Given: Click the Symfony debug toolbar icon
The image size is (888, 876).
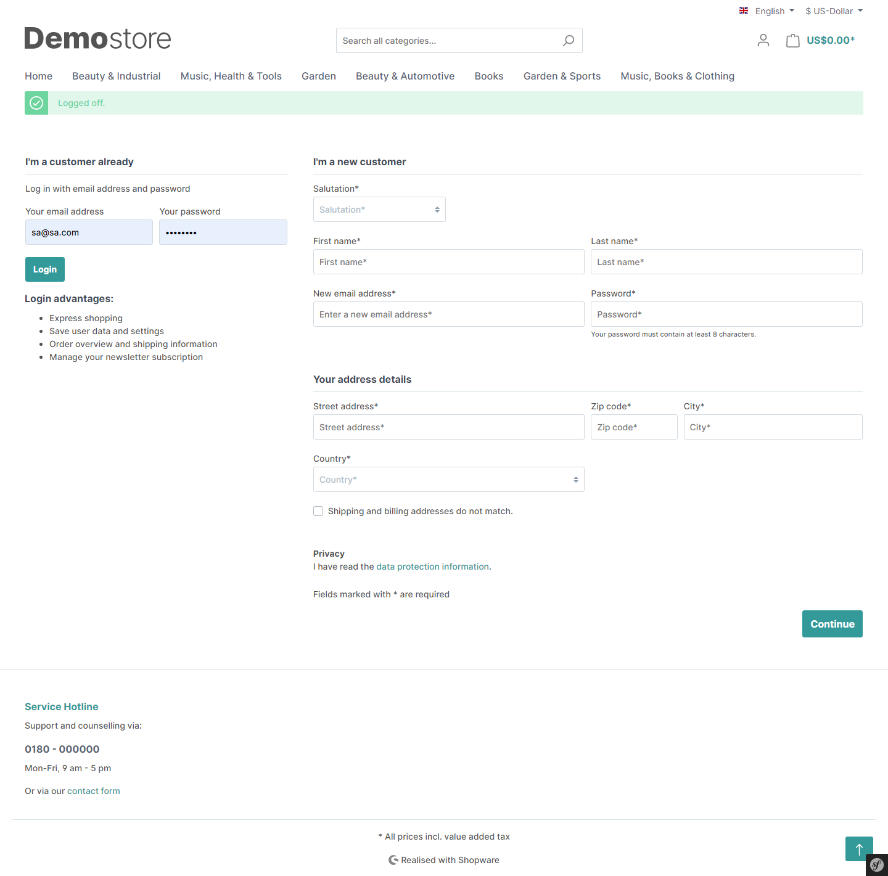Looking at the screenshot, I should pyautogui.click(x=877, y=865).
